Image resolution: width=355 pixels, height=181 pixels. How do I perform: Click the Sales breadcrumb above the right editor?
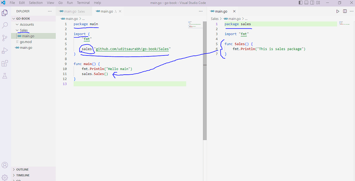[214, 18]
